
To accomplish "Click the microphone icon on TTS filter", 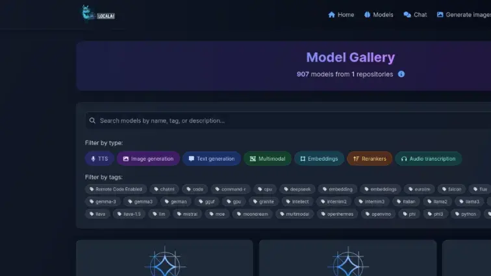I will point(93,159).
